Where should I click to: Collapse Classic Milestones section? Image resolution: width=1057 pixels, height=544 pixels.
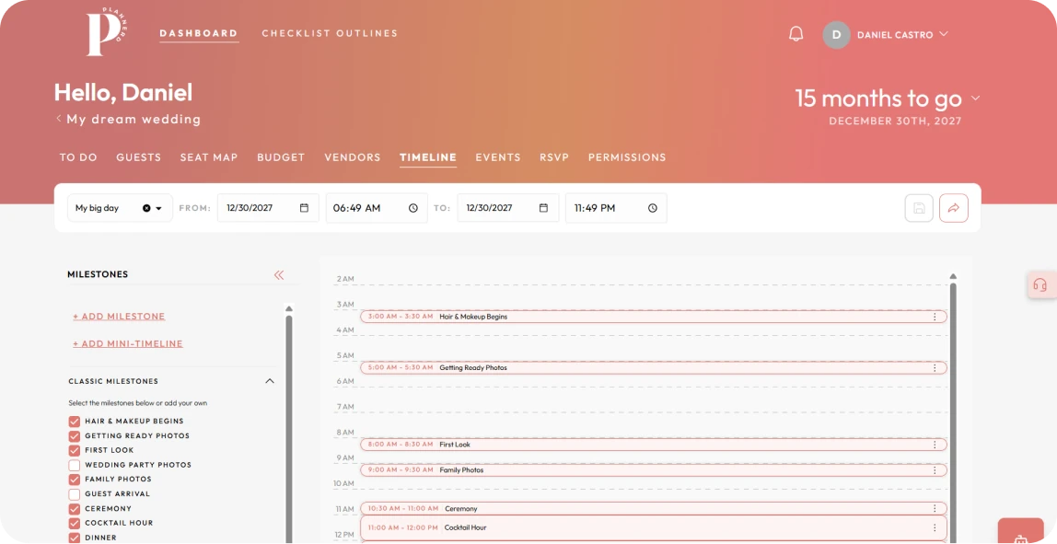(x=270, y=382)
